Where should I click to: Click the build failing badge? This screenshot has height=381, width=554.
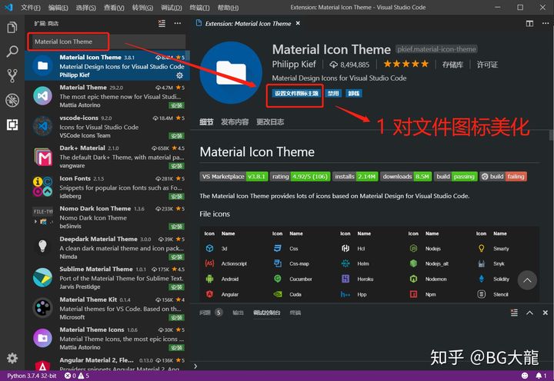pyautogui.click(x=503, y=177)
